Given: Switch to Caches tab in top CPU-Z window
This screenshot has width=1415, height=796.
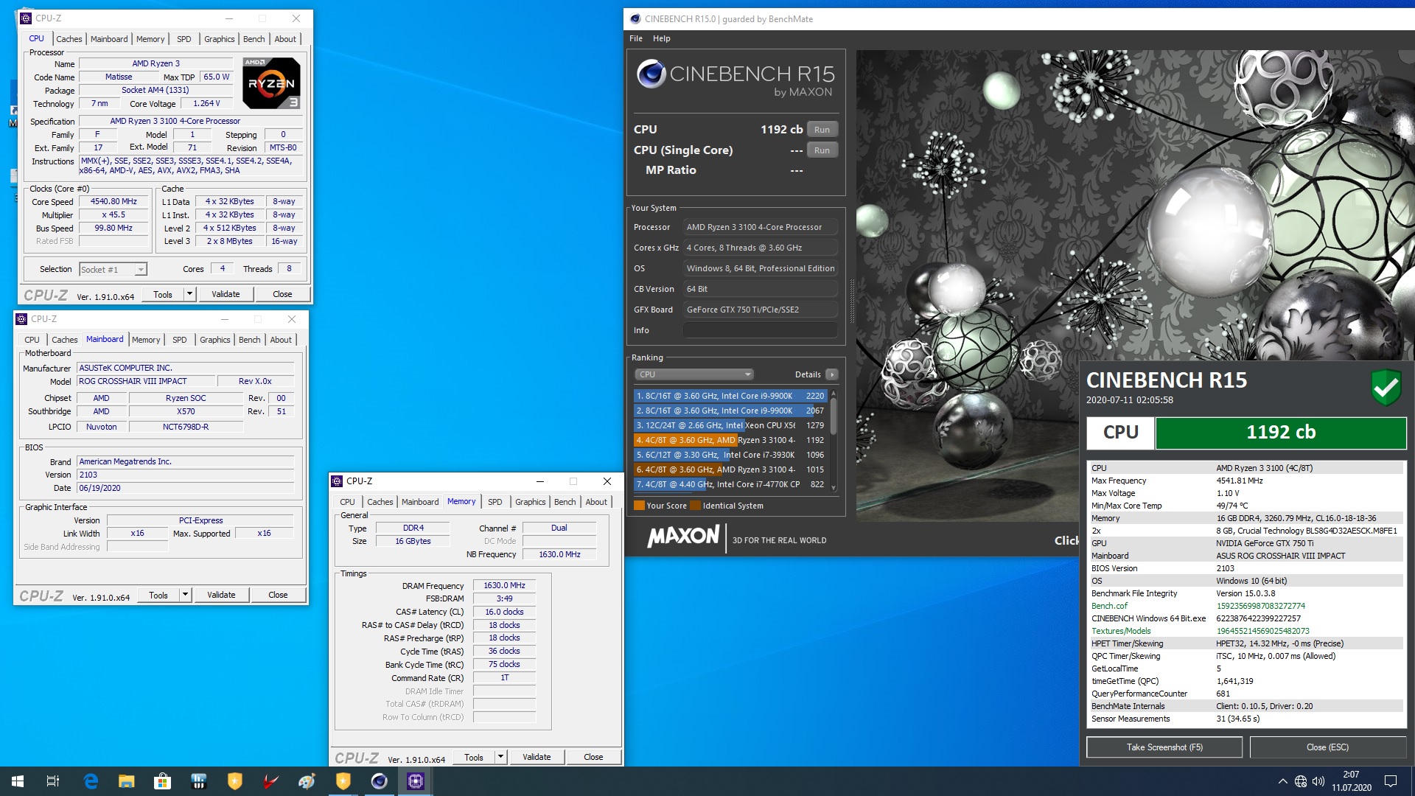Looking at the screenshot, I should (69, 39).
